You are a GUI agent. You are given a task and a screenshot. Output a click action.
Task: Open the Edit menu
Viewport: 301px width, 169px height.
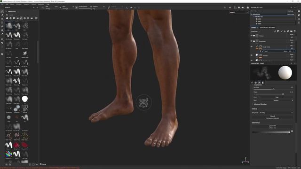7,4
